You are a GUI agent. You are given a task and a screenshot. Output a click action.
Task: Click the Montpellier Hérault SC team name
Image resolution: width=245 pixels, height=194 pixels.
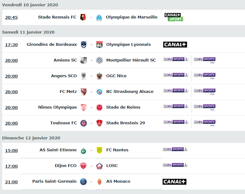tap(131, 60)
